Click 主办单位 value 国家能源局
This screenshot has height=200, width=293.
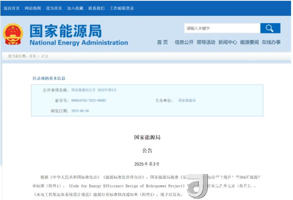[x=187, y=100]
